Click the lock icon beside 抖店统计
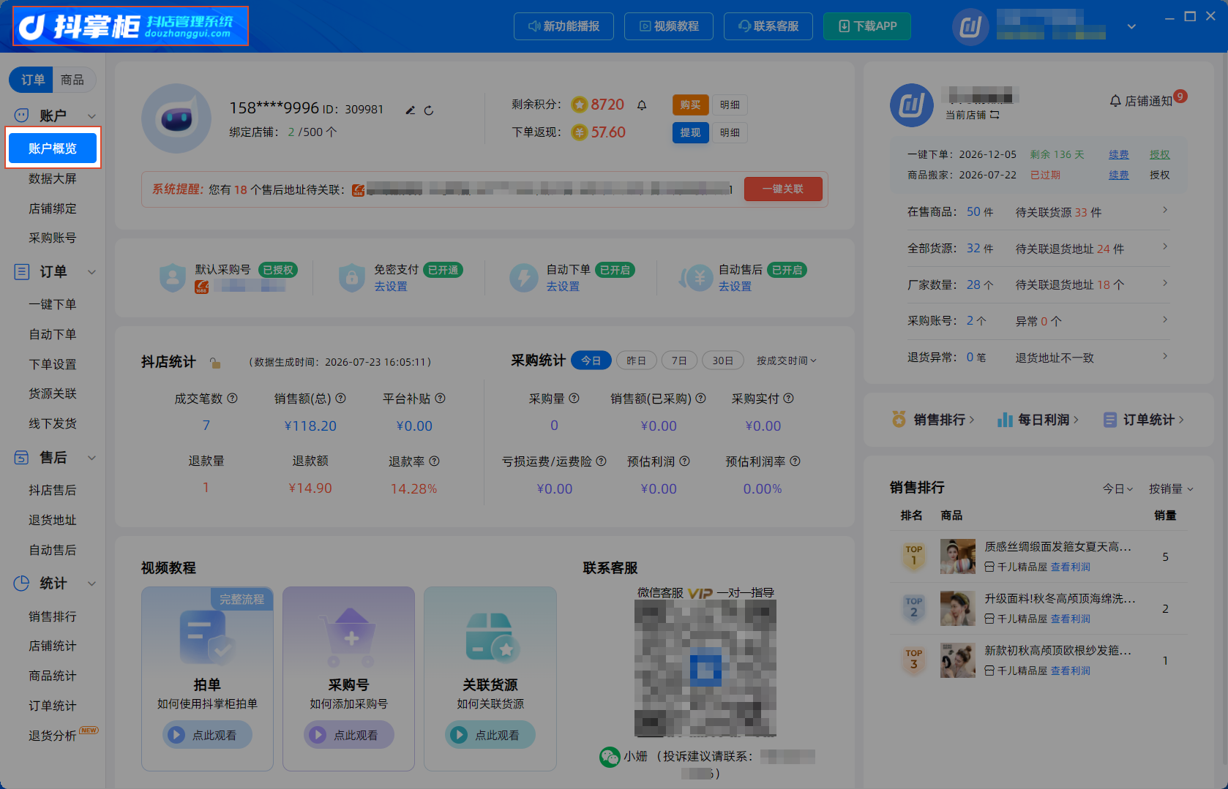The width and height of the screenshot is (1228, 789). (215, 363)
